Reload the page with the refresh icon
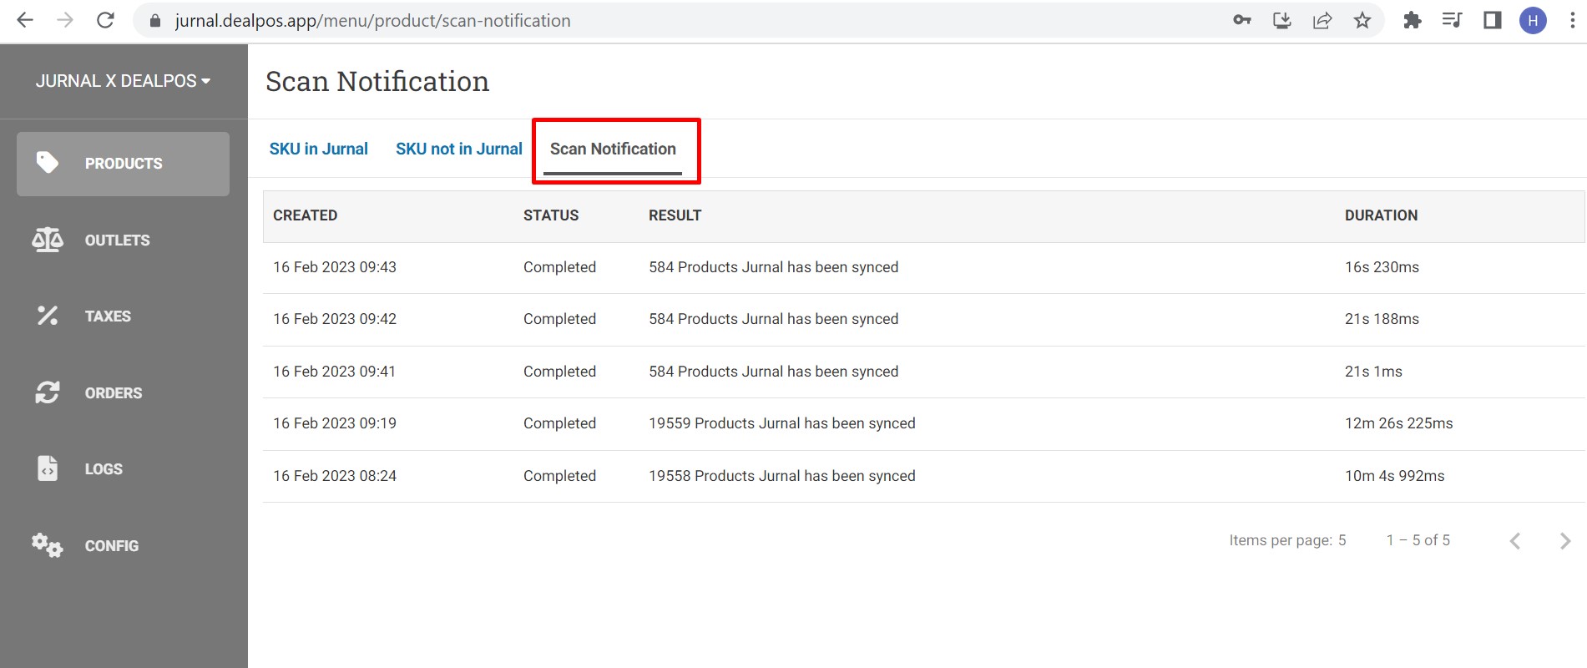The image size is (1587, 668). coord(105,20)
